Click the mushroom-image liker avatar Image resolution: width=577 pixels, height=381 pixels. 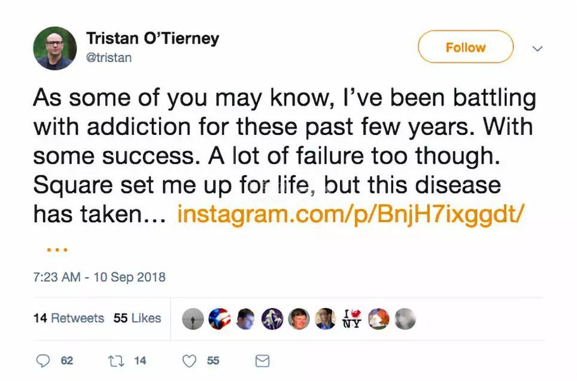coord(273,319)
